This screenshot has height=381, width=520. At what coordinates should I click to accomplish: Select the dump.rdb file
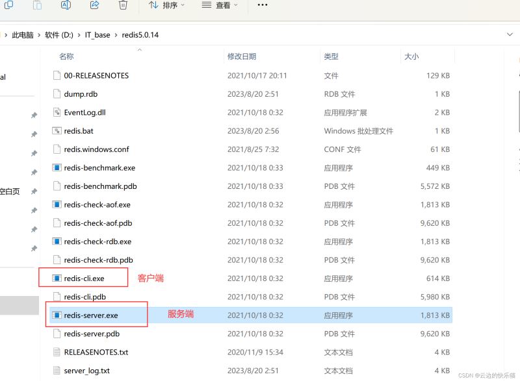coord(81,94)
